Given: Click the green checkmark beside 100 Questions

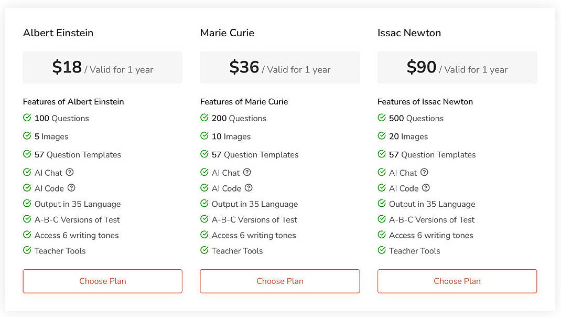Looking at the screenshot, I should point(27,118).
